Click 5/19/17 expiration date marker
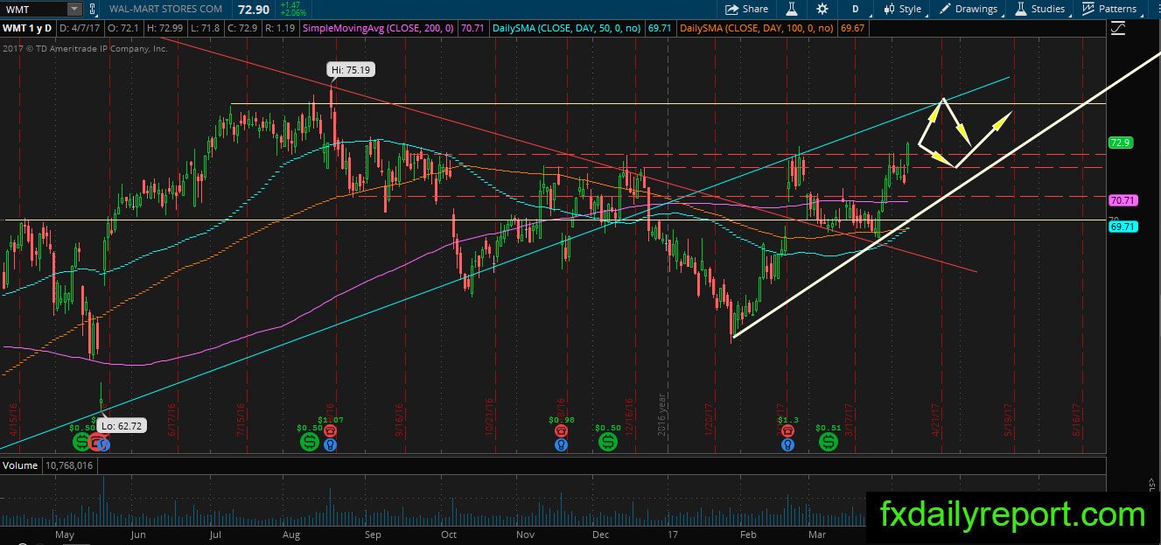This screenshot has width=1161, height=545. click(x=1009, y=422)
